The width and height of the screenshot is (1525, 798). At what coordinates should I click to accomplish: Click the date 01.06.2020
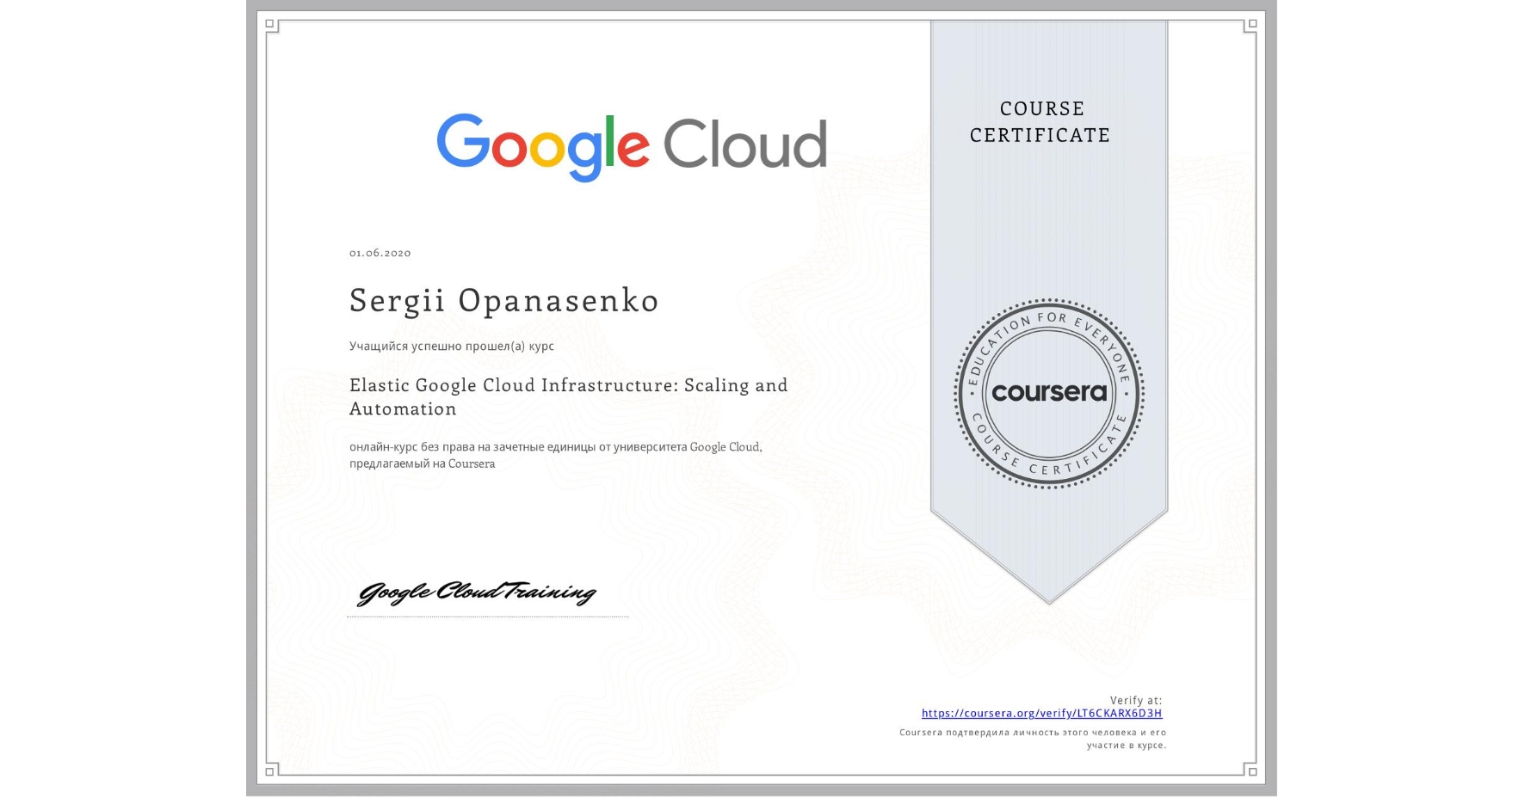click(380, 252)
